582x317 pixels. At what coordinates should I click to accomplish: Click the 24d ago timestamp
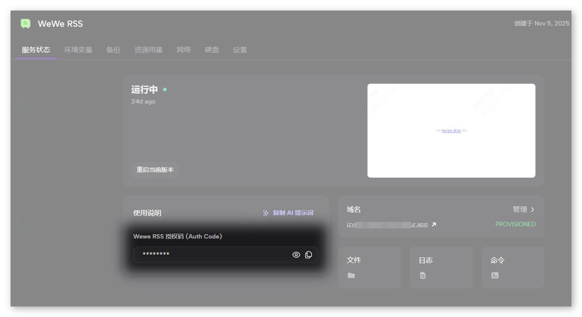pyautogui.click(x=143, y=102)
